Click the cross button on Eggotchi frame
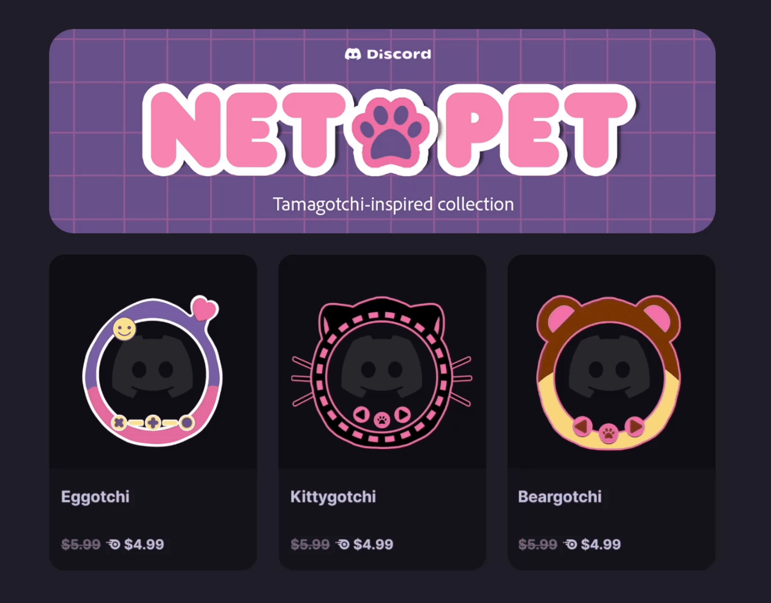The height and width of the screenshot is (603, 771). click(119, 423)
